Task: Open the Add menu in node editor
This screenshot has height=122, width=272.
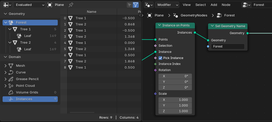Action: (x=214, y=5)
